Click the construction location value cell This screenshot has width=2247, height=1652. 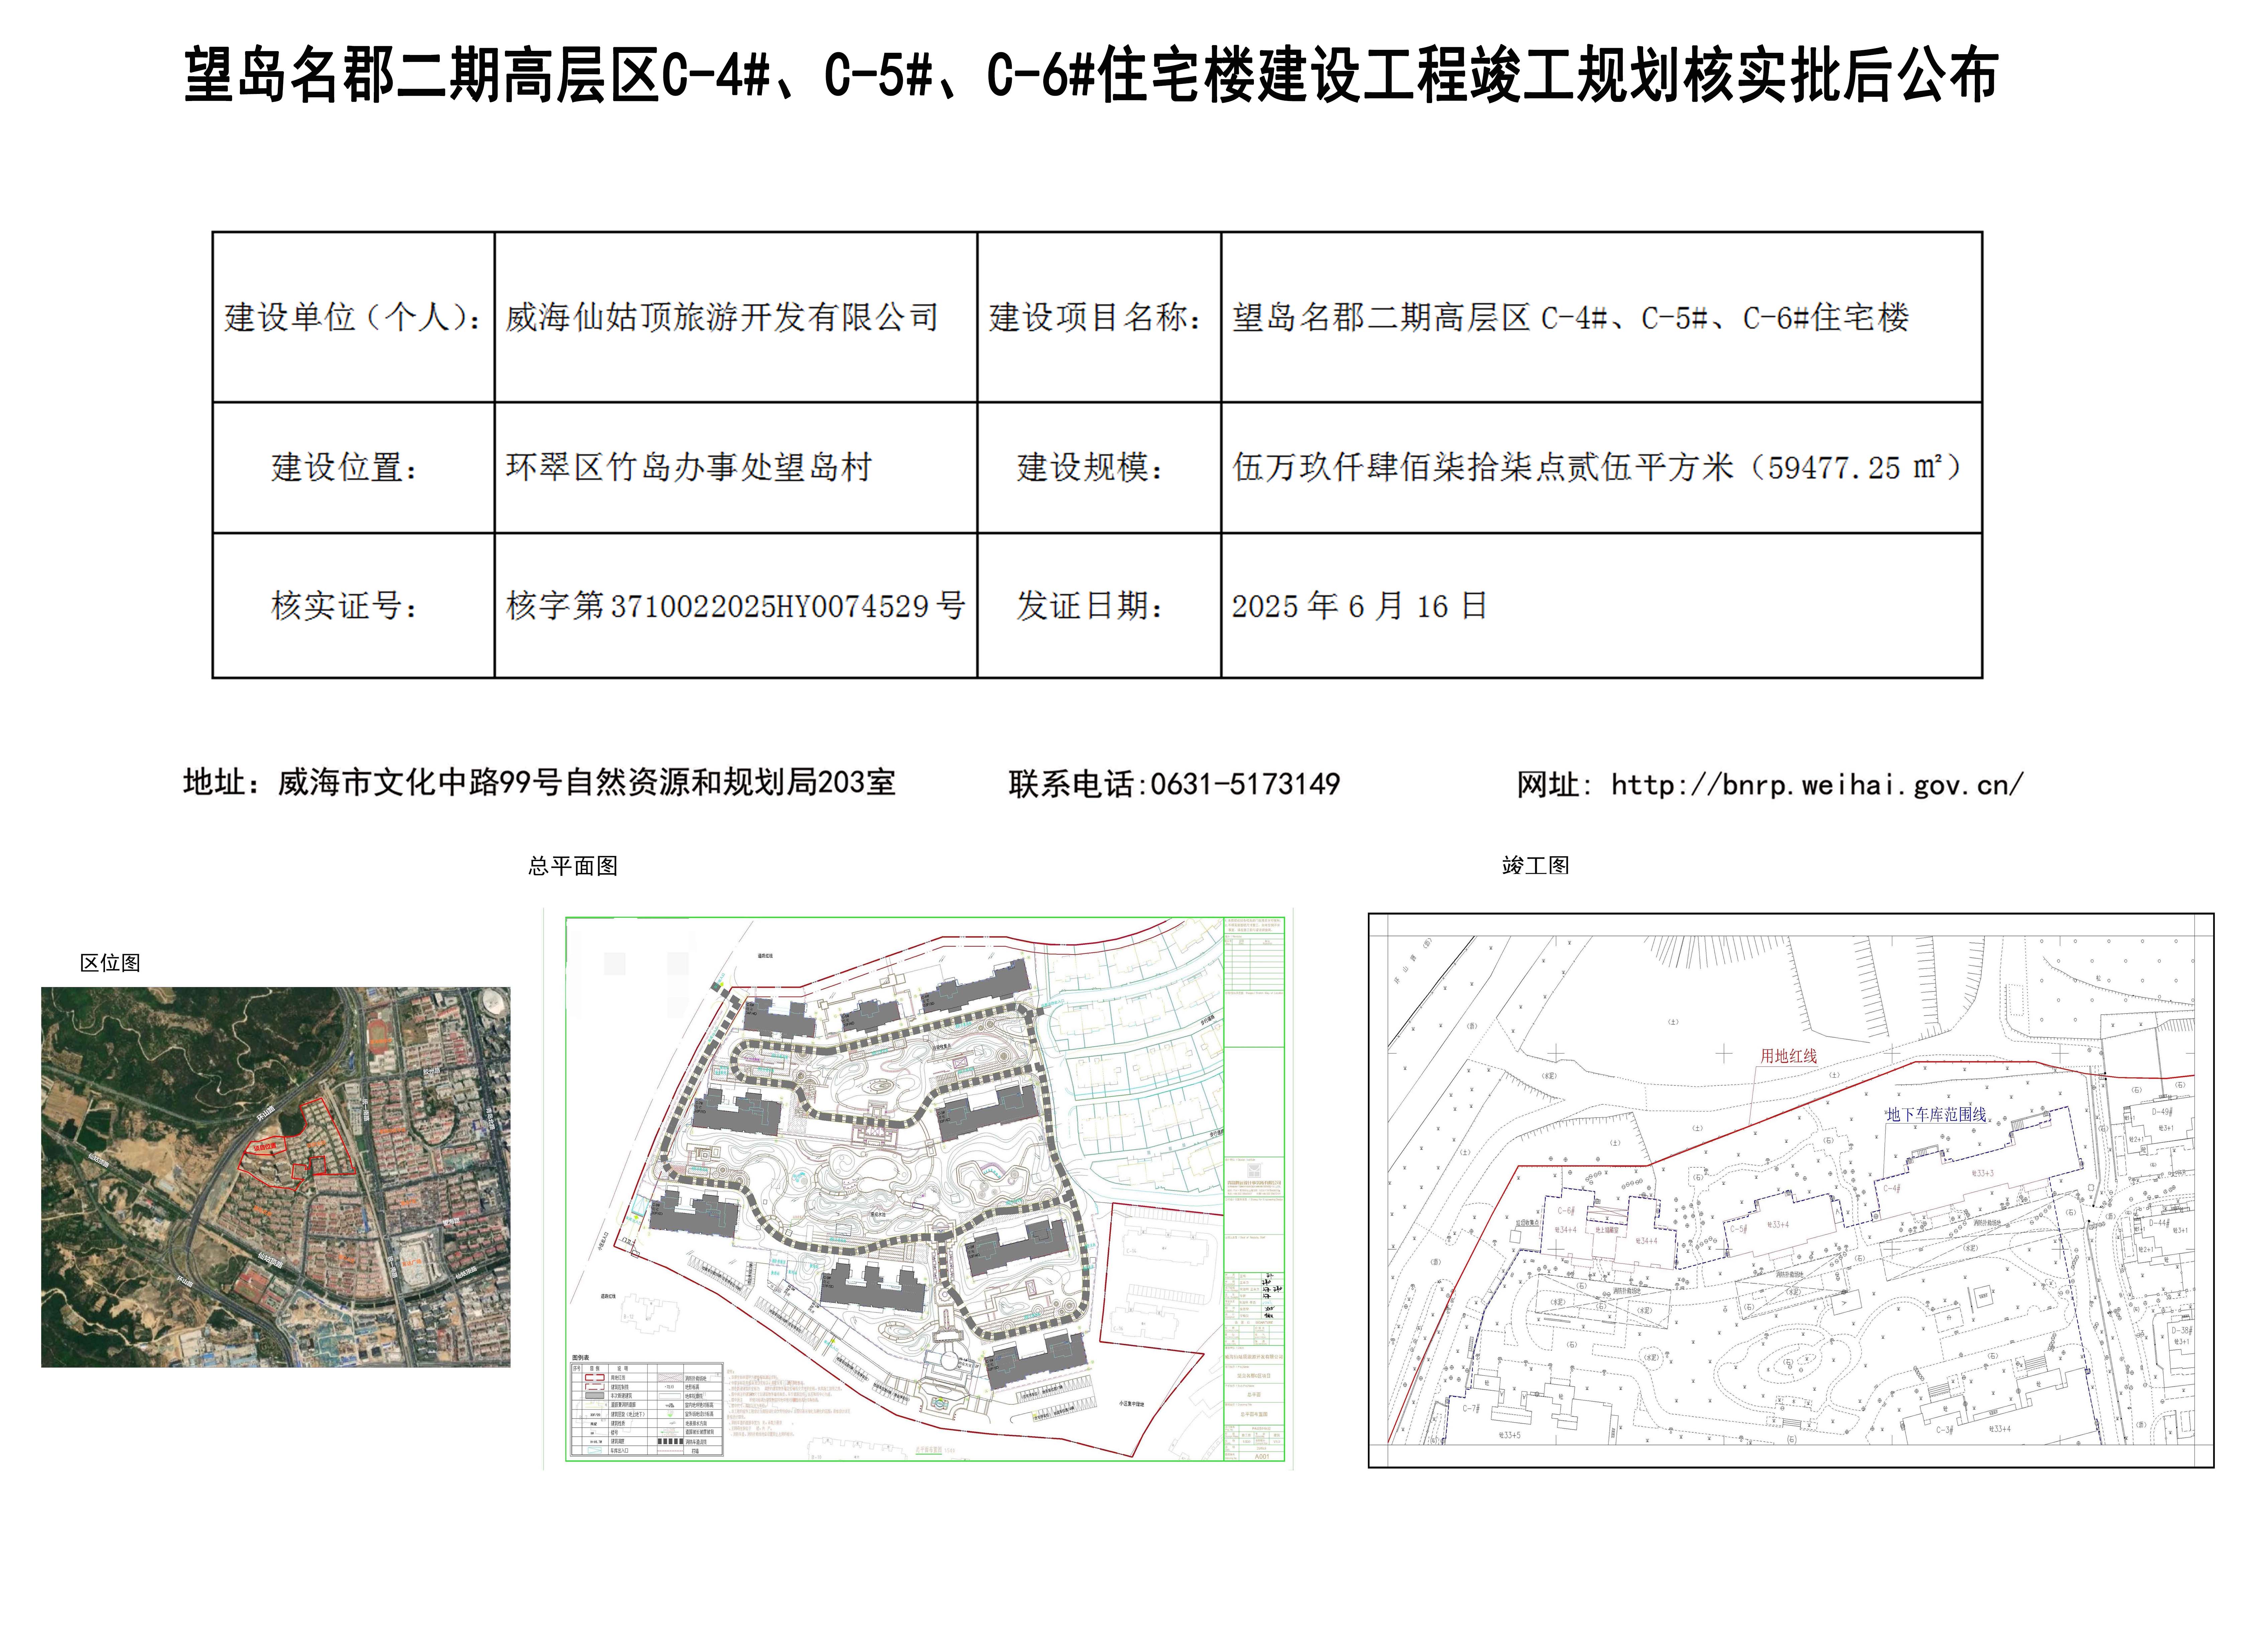pyautogui.click(x=735, y=467)
